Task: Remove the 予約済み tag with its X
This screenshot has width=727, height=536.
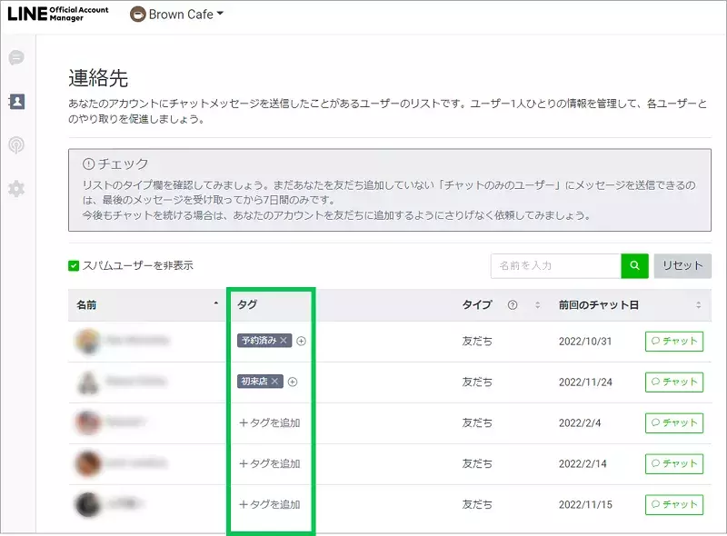Action: (284, 341)
